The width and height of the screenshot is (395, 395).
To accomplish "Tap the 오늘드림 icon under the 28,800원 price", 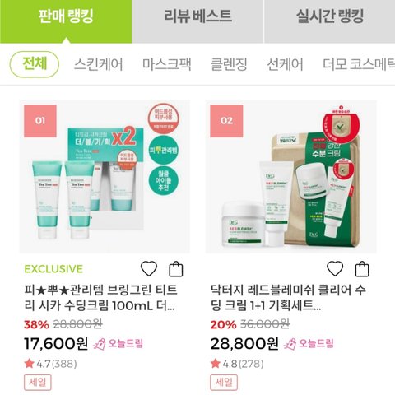I will coord(290,344).
